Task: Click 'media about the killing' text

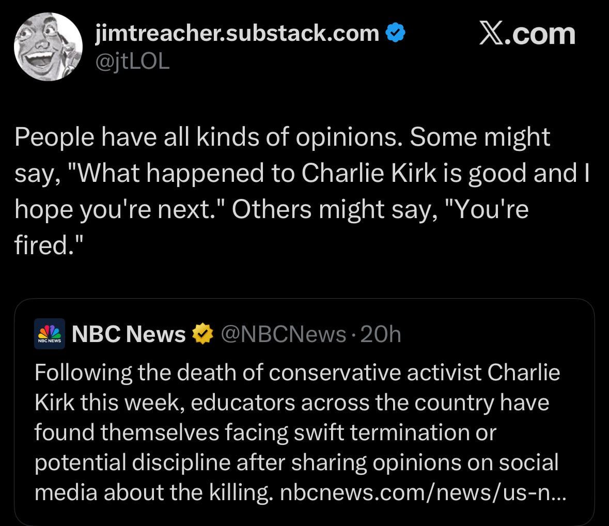Action: click(153, 492)
